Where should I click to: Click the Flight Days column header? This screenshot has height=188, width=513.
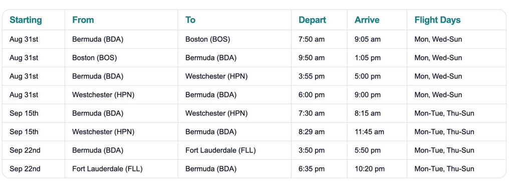[437, 20]
